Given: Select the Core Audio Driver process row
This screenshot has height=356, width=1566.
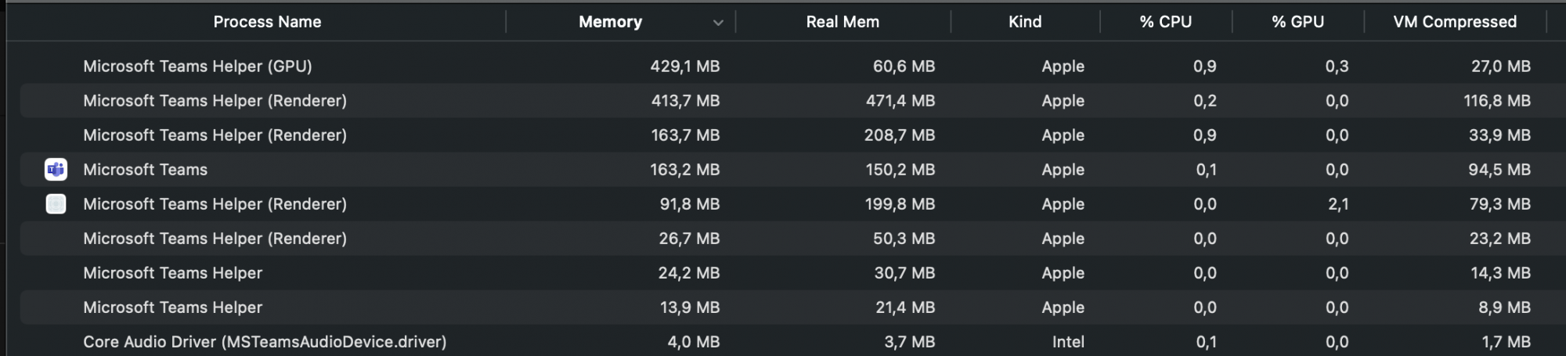Looking at the screenshot, I should 265,342.
